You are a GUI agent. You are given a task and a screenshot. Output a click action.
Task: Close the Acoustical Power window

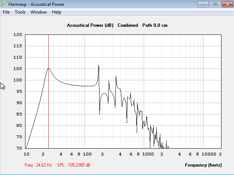[x=227, y=4]
